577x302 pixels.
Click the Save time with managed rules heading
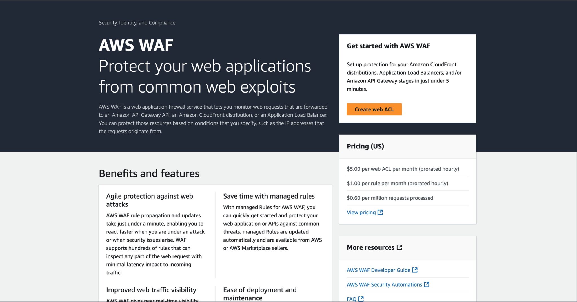(x=269, y=196)
